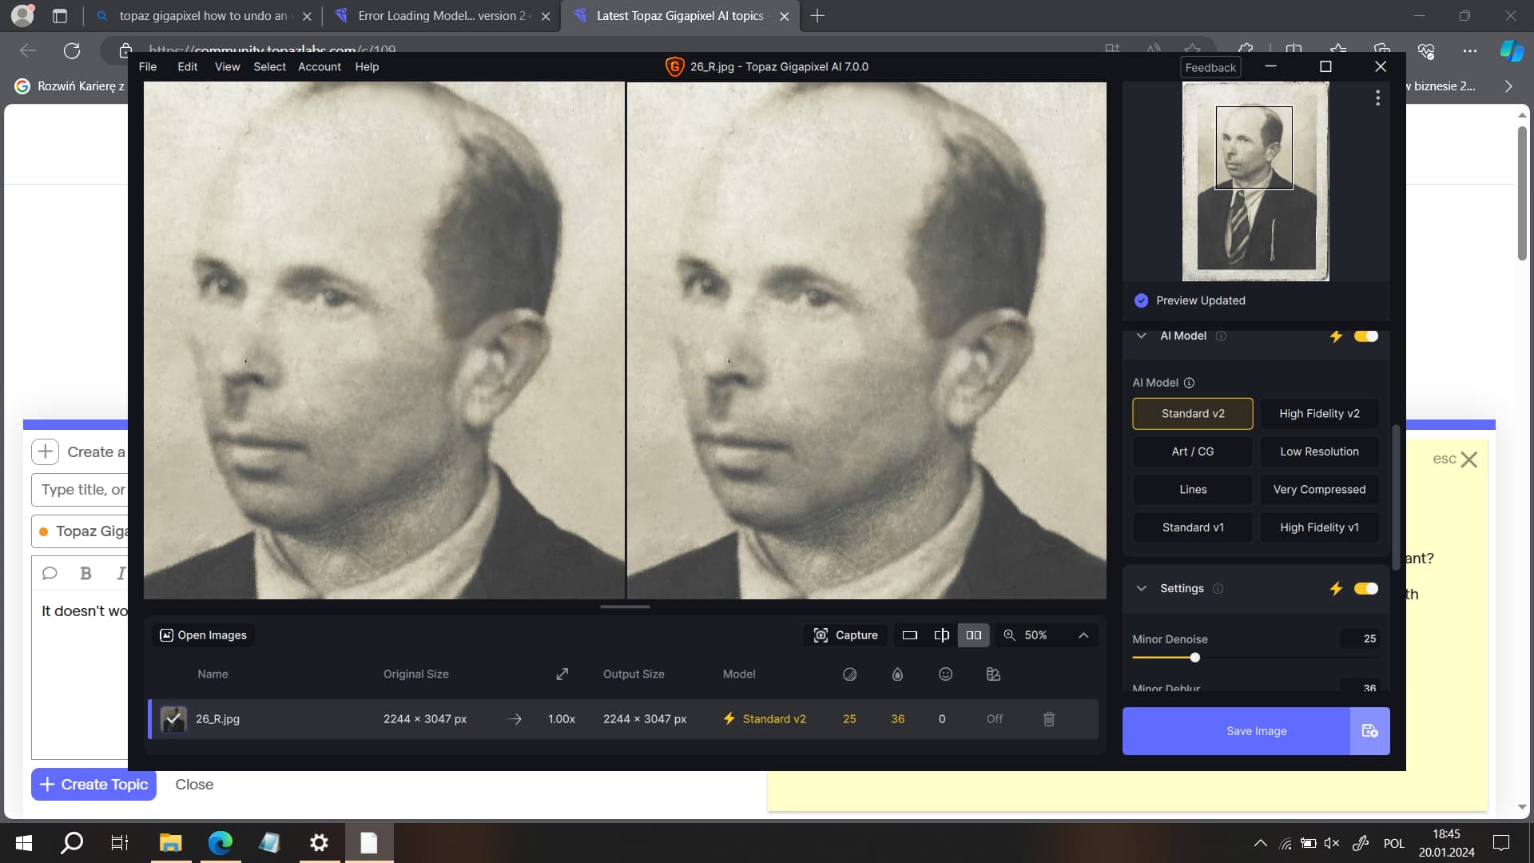Click the denoise droplet column icon
This screenshot has width=1534, height=863.
pos(897,674)
